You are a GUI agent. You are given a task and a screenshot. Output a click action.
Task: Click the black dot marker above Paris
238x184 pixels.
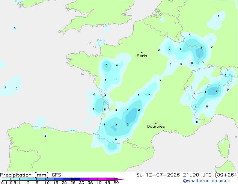tap(142, 53)
